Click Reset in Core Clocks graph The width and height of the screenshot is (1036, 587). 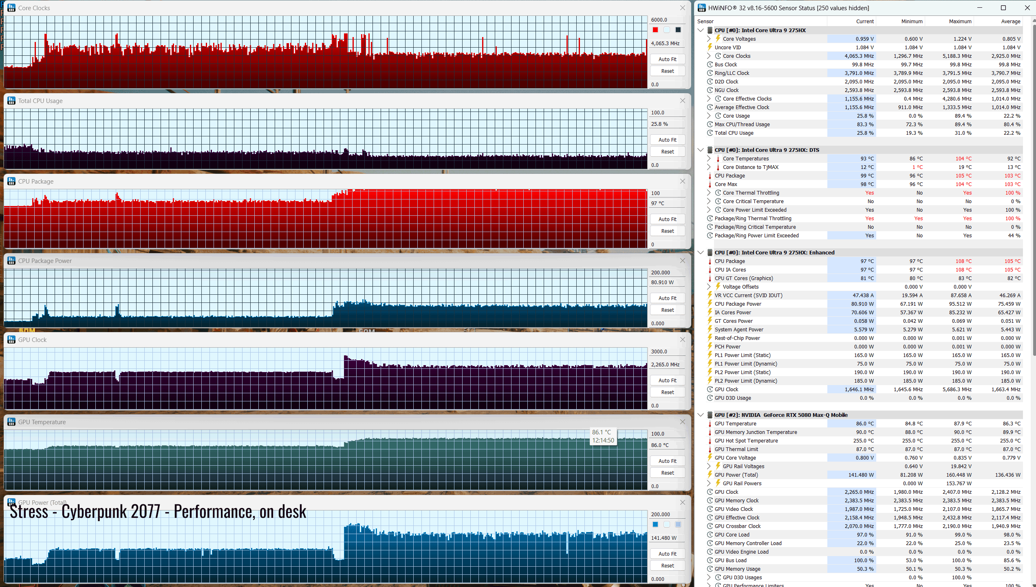(667, 71)
